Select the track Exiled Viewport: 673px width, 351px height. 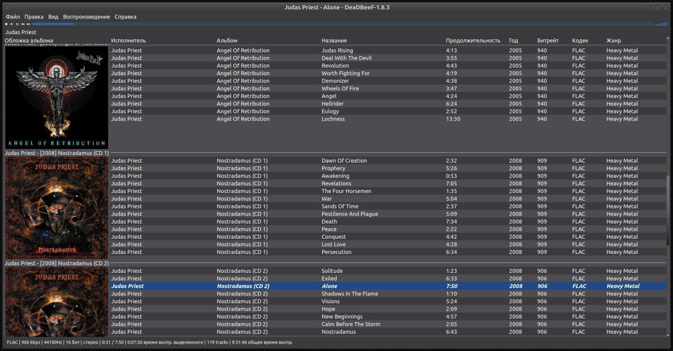(x=388, y=279)
